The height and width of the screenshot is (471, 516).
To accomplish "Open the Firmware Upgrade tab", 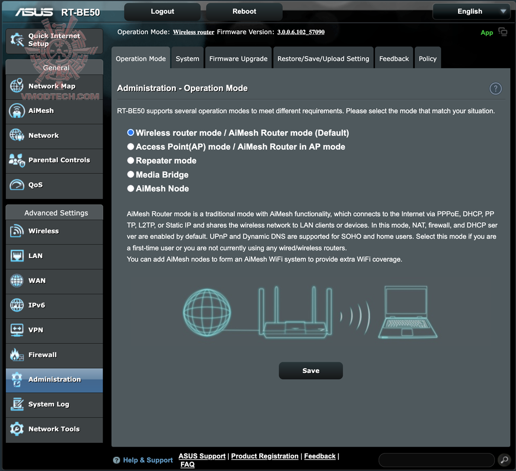I will pyautogui.click(x=238, y=58).
